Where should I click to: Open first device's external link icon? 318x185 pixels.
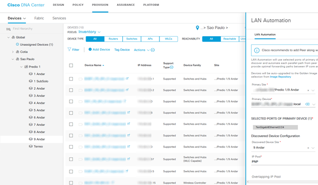pyautogui.click(x=127, y=78)
